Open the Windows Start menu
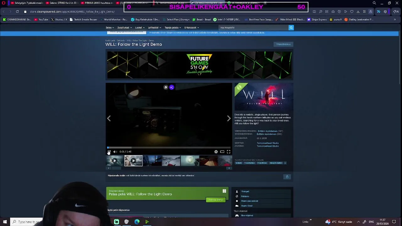The height and width of the screenshot is (226, 402). click(5, 222)
